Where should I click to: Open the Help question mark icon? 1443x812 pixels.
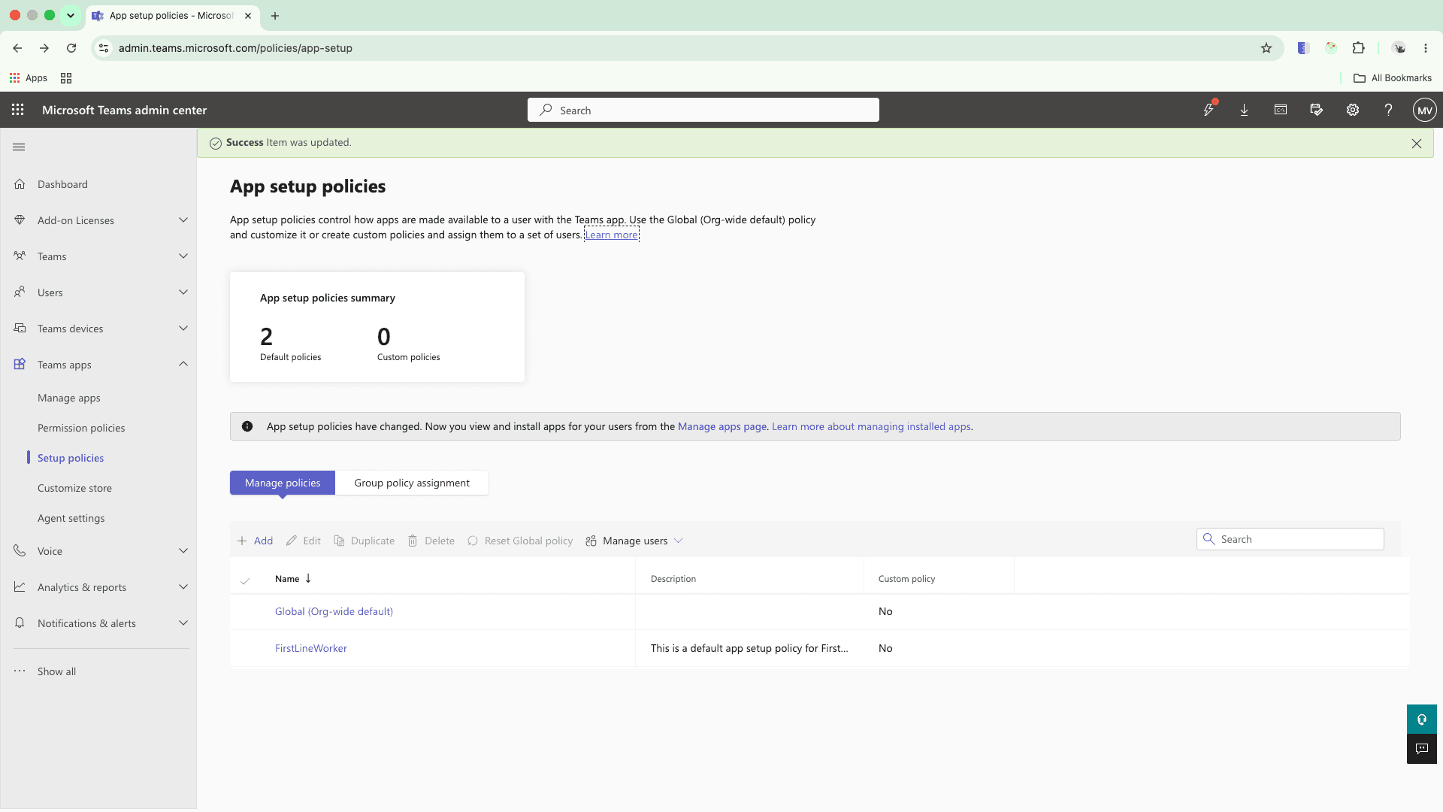click(1389, 110)
